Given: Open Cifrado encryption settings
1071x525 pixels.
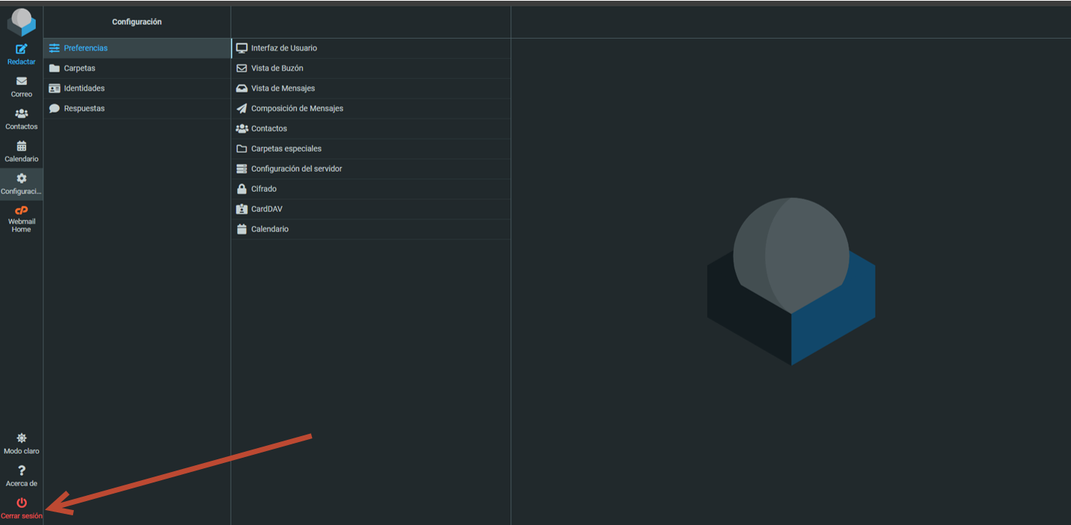Looking at the screenshot, I should tap(263, 189).
